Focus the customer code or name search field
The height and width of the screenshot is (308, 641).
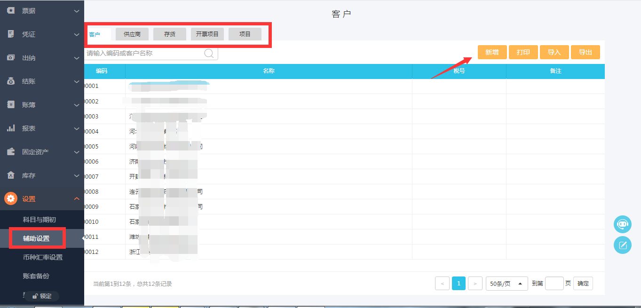[x=151, y=53]
